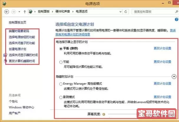Click the icon beside 更改计算机睡眠时间

click(x=5, y=61)
